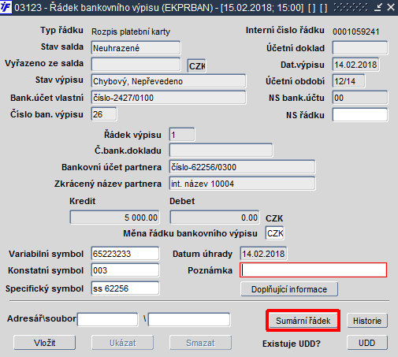Click the internal row number 0001059241
Image resolution: width=398 pixels, height=357 pixels.
click(356, 32)
